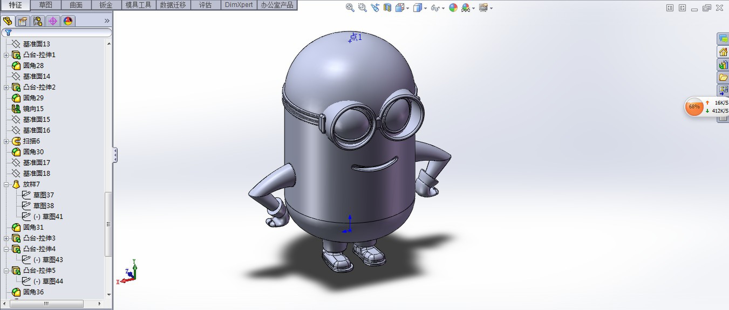Switch to the 钣金 tab
This screenshot has width=729, height=310.
pos(106,5)
